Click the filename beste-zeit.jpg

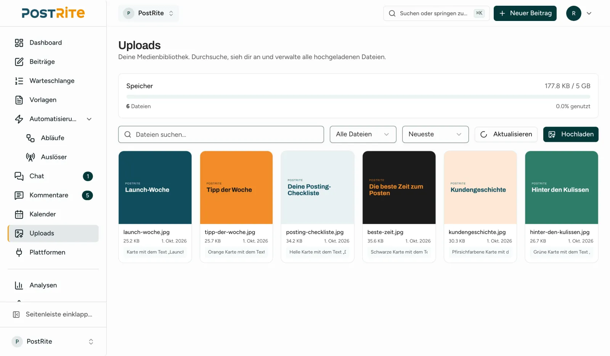click(x=385, y=232)
